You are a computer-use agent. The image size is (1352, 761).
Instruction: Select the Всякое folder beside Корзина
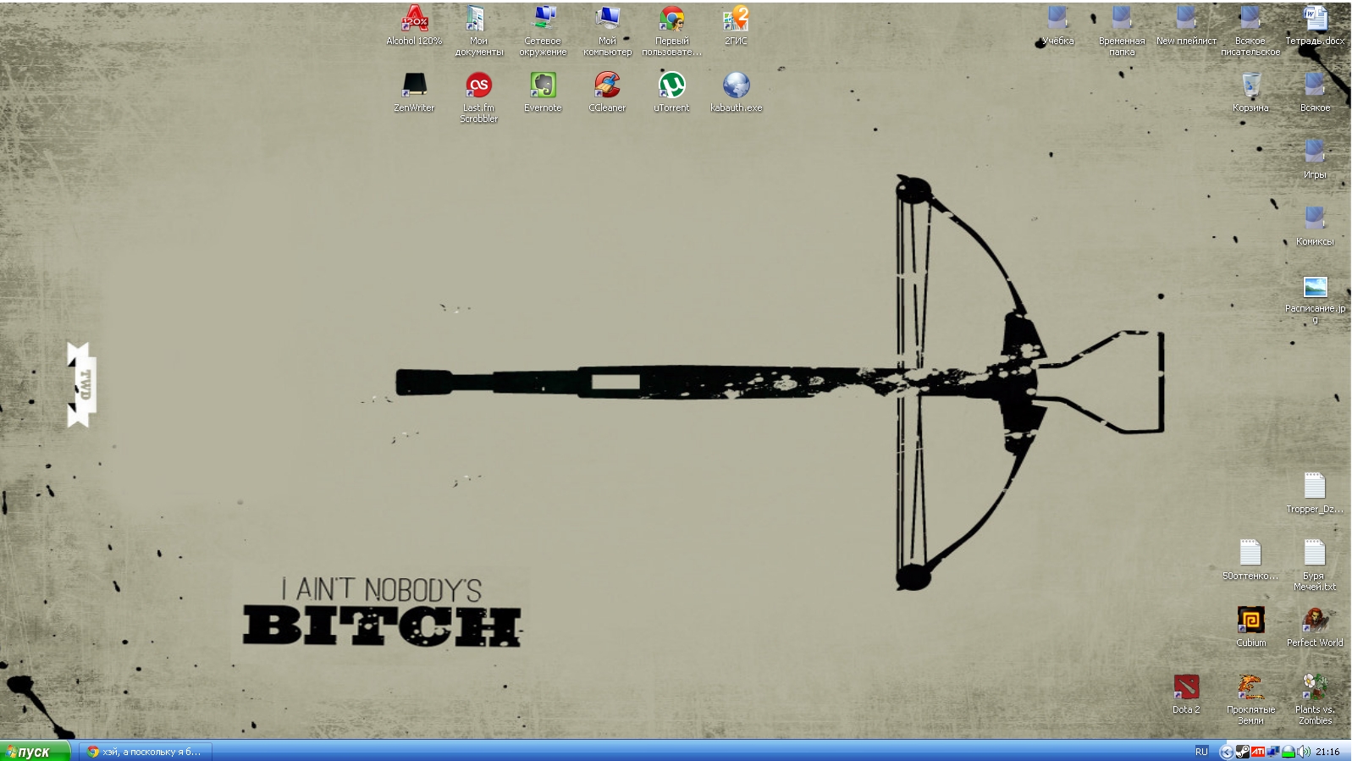(1315, 92)
